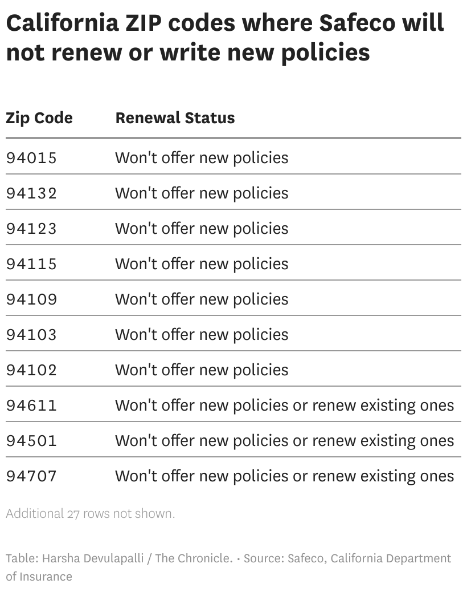Click renewal status text for 94707
The height and width of the screenshot is (592, 467).
click(x=284, y=476)
